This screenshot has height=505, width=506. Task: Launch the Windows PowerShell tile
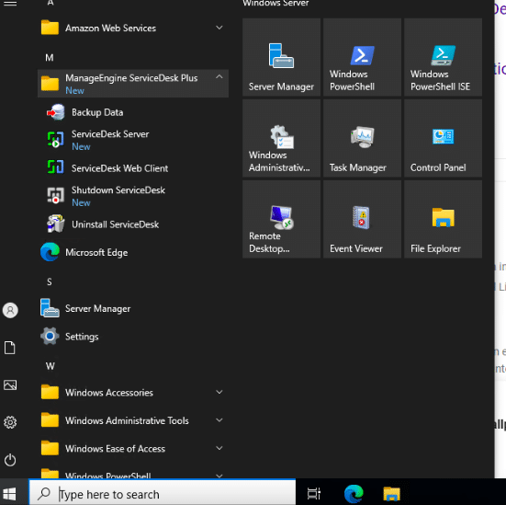click(362, 57)
